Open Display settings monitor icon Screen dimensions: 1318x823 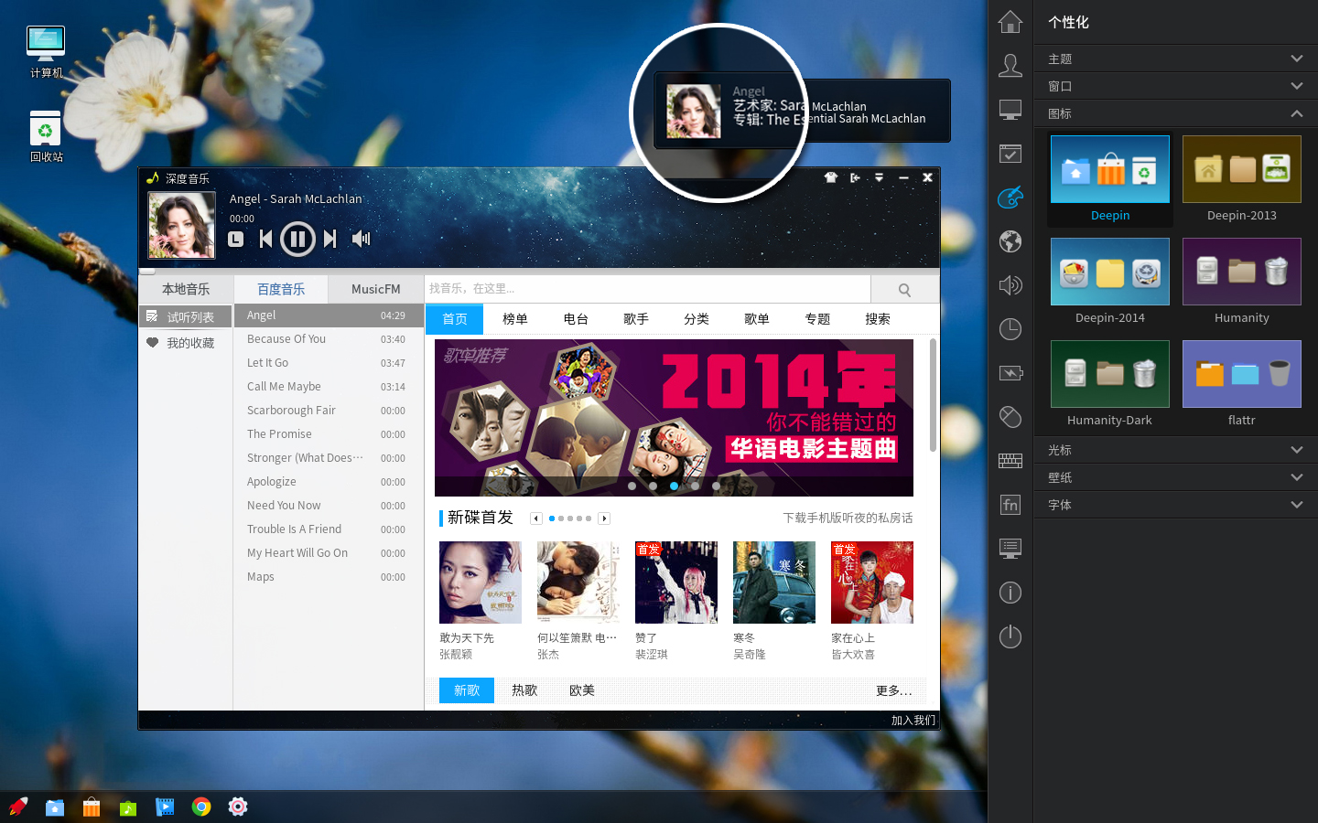tap(1010, 110)
